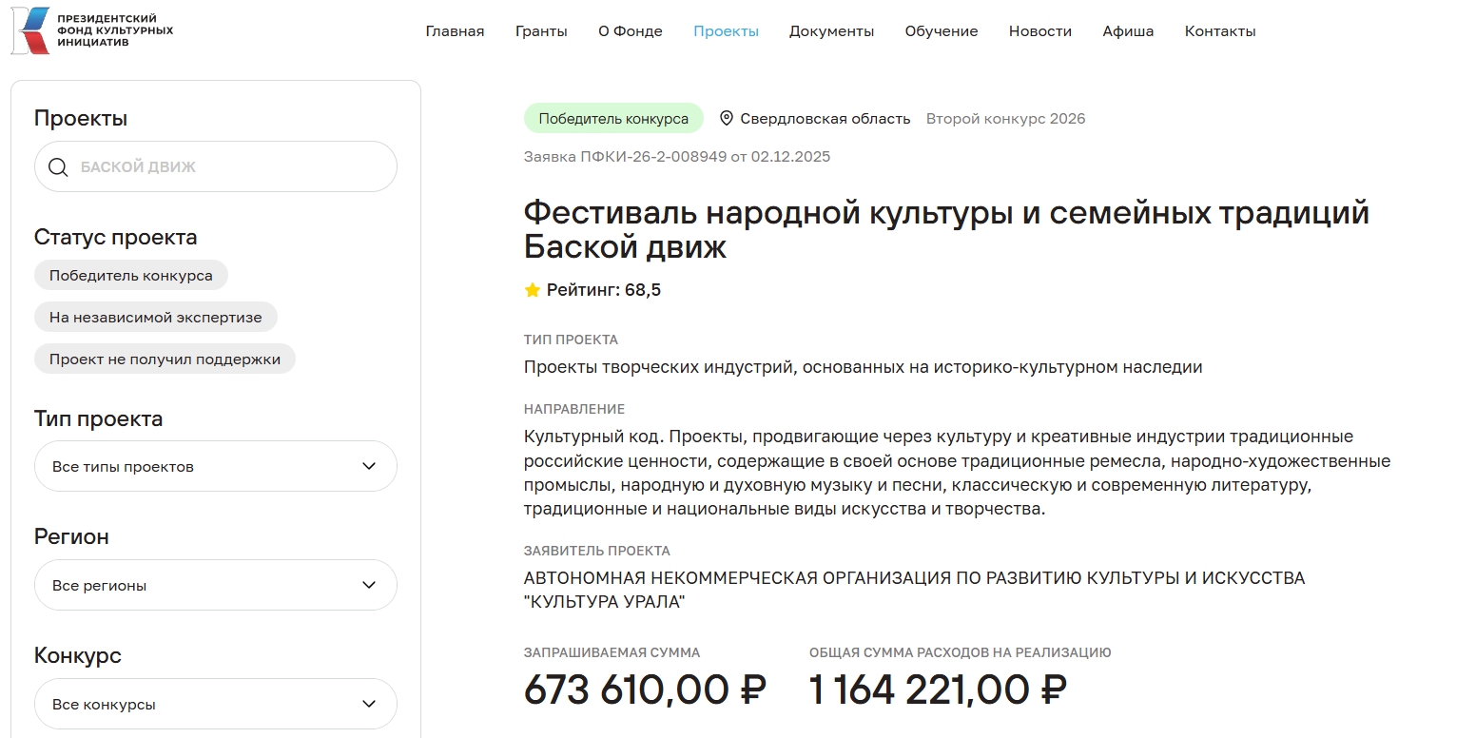Image resolution: width=1476 pixels, height=738 pixels.
Task: Expand the 'Все типы проектов' dropdown
Action: pos(215,467)
